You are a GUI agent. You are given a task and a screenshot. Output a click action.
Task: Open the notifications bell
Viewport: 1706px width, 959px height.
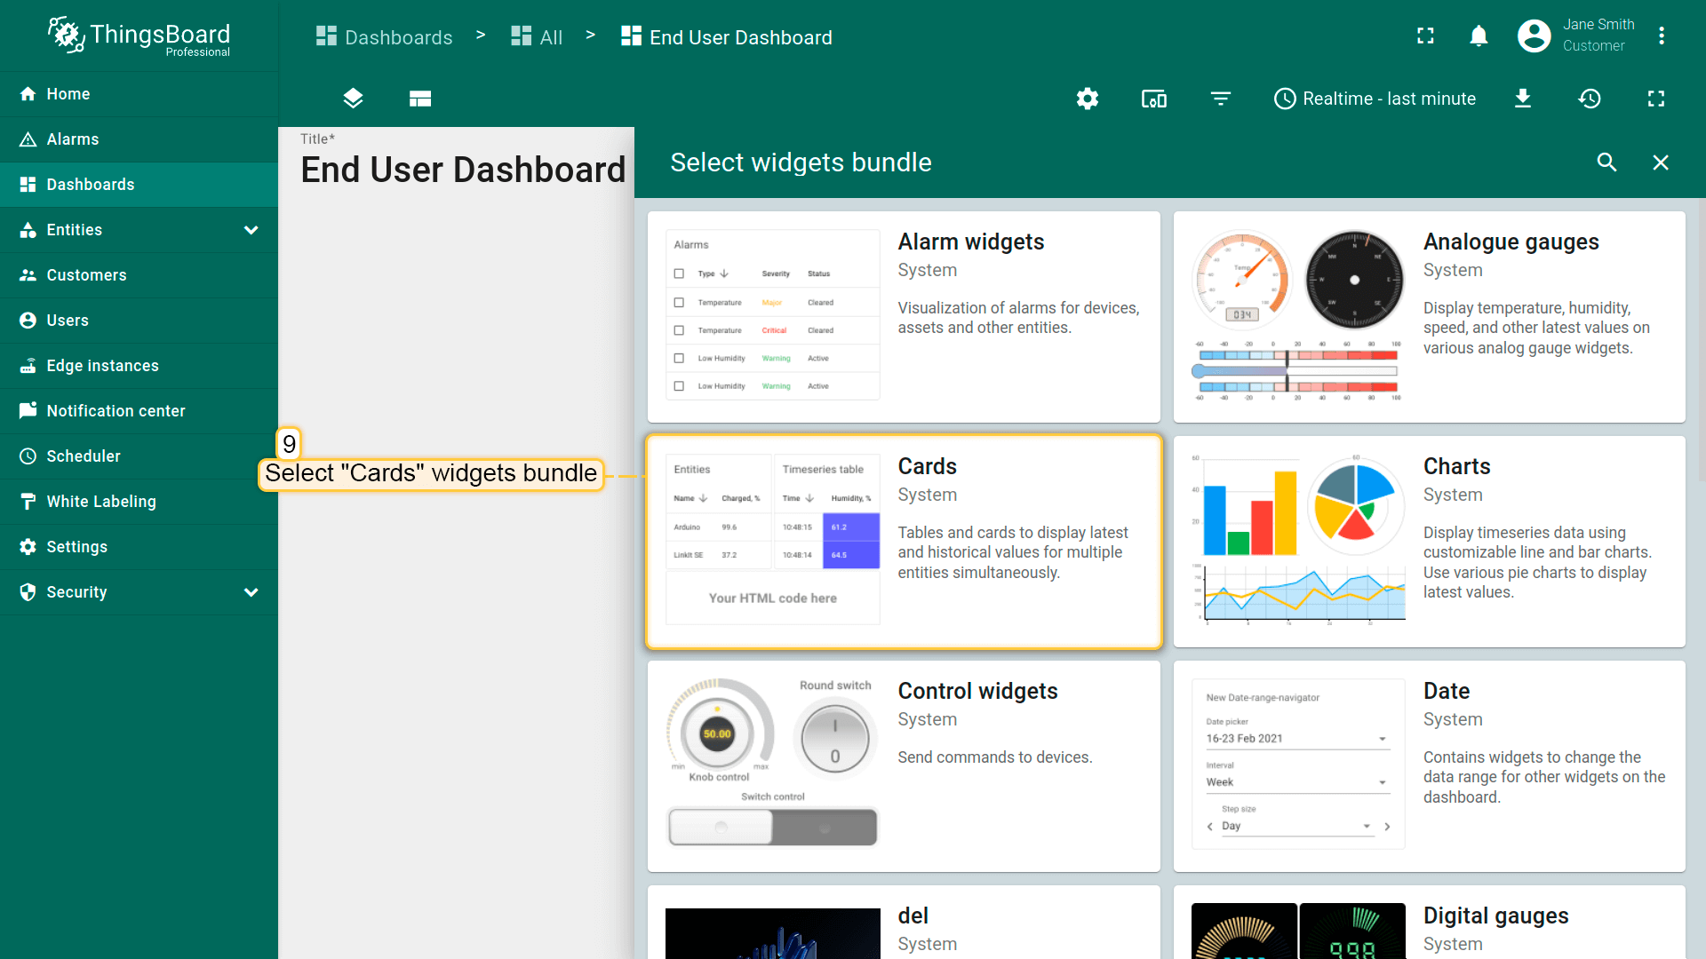(x=1479, y=36)
